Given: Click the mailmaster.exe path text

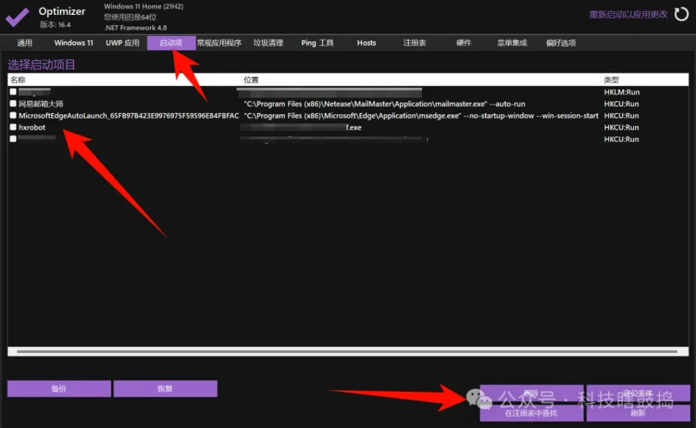Looking at the screenshot, I should tap(385, 103).
